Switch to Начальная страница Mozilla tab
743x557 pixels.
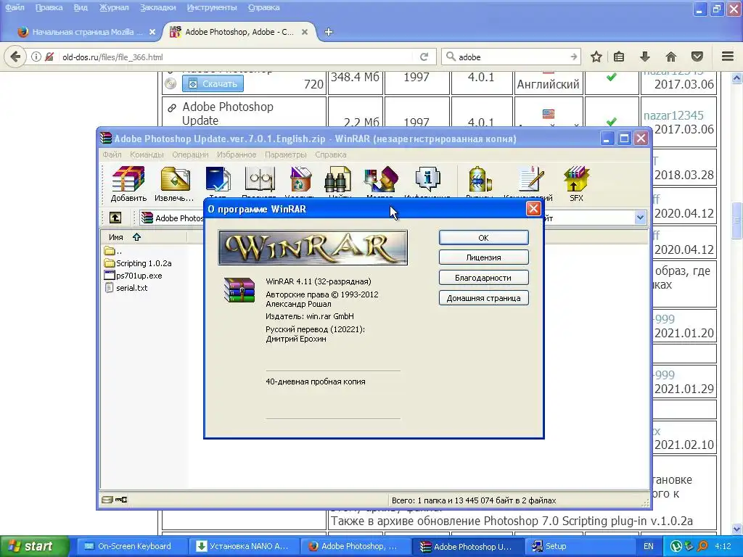pos(87,32)
